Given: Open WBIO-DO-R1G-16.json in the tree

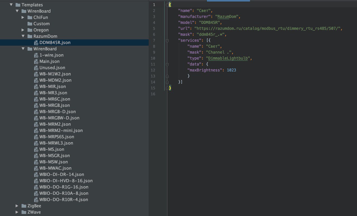Looking at the screenshot, I should pyautogui.click(x=64, y=187).
